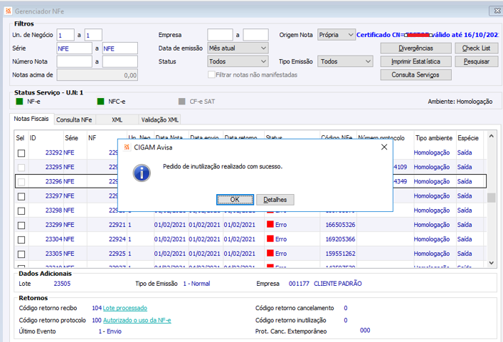
Task: Click the green NFC-e status indicator
Action: [101, 102]
